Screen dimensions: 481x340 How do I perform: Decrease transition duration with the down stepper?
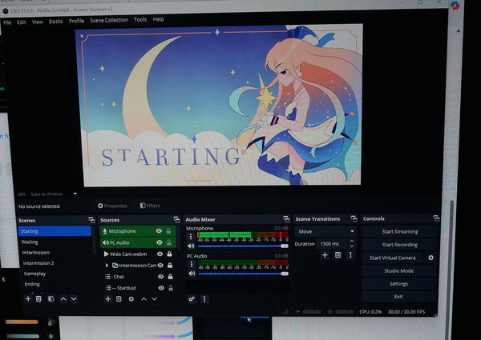point(352,246)
